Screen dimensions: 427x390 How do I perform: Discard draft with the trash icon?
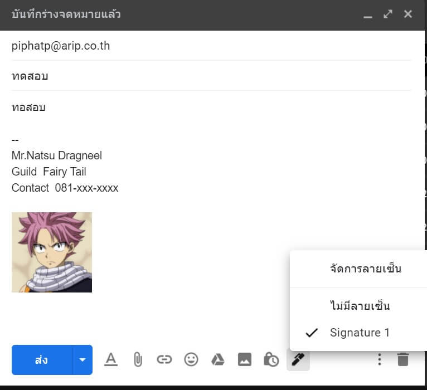point(403,359)
